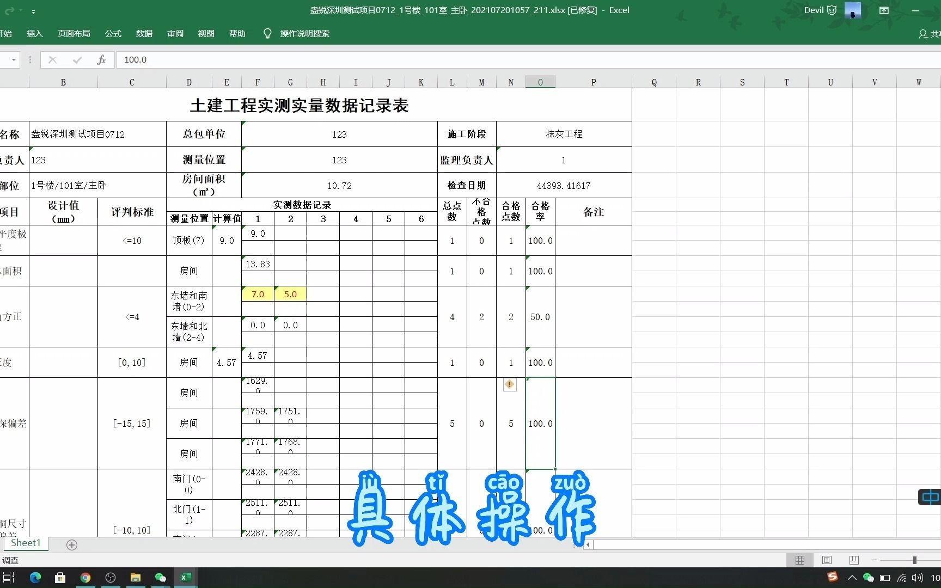Open the 公式 ribbon tab
Screen dimensions: 941x588
[x=113, y=33]
